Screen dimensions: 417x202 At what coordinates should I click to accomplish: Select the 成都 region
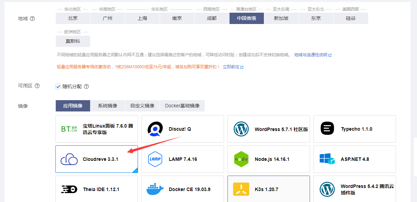(212, 18)
